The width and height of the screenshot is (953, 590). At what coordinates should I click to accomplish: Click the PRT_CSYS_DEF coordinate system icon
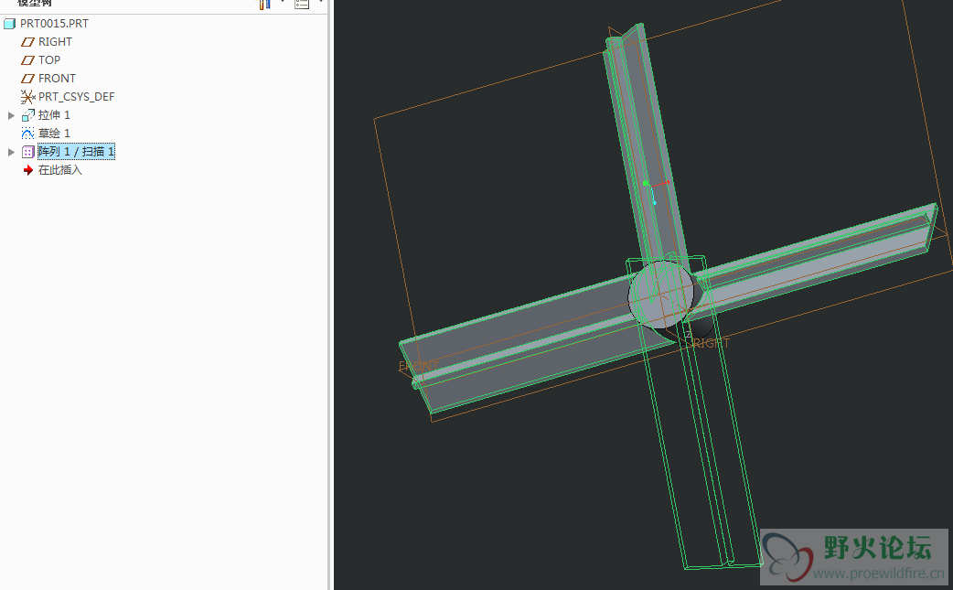tap(27, 97)
